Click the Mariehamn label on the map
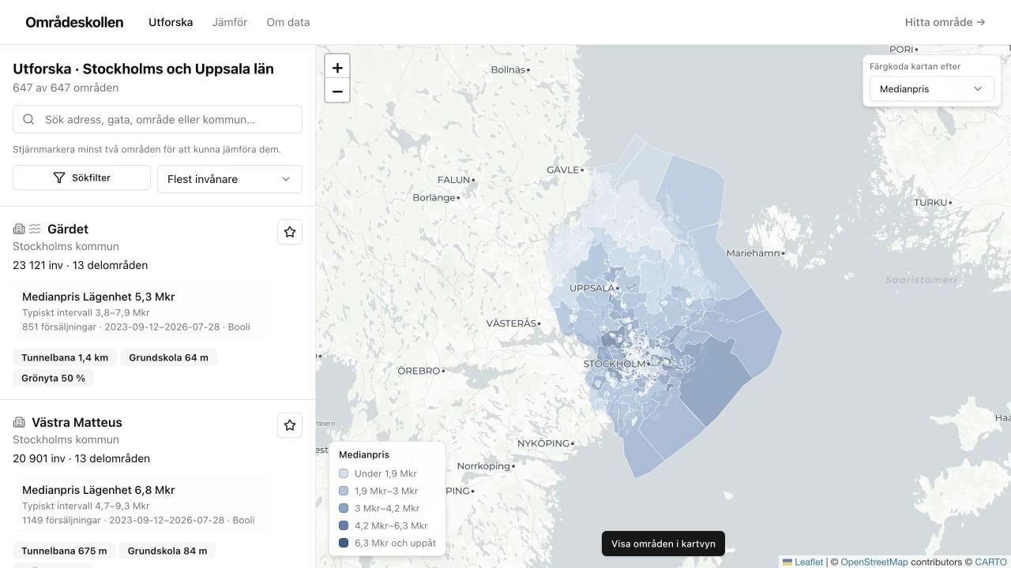 (753, 253)
